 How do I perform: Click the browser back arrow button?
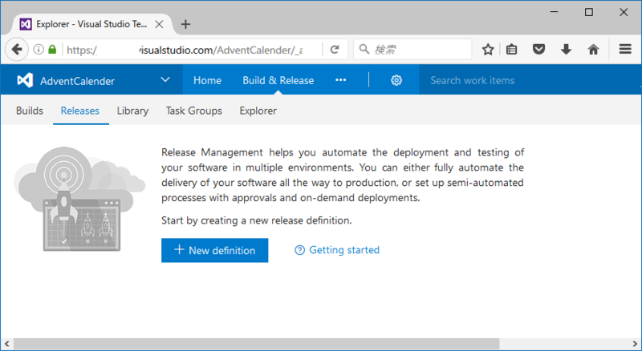(x=16, y=50)
